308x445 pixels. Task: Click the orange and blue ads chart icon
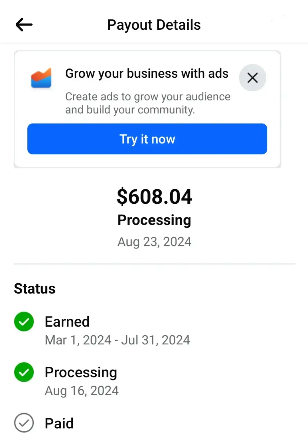pyautogui.click(x=41, y=78)
